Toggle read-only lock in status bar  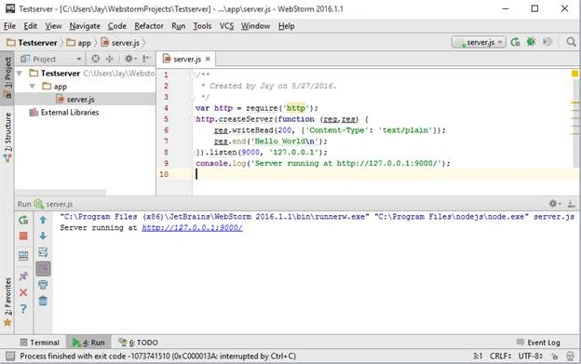555,356
